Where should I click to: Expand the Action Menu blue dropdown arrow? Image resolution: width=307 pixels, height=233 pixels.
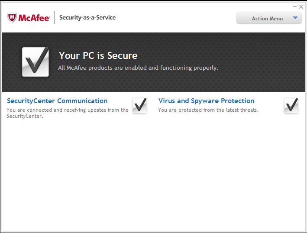pyautogui.click(x=295, y=18)
